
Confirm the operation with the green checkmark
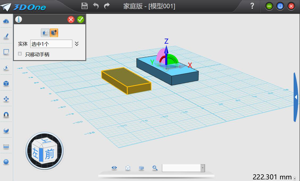(x=81, y=19)
